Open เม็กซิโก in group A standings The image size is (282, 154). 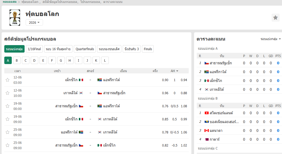tap(216, 81)
